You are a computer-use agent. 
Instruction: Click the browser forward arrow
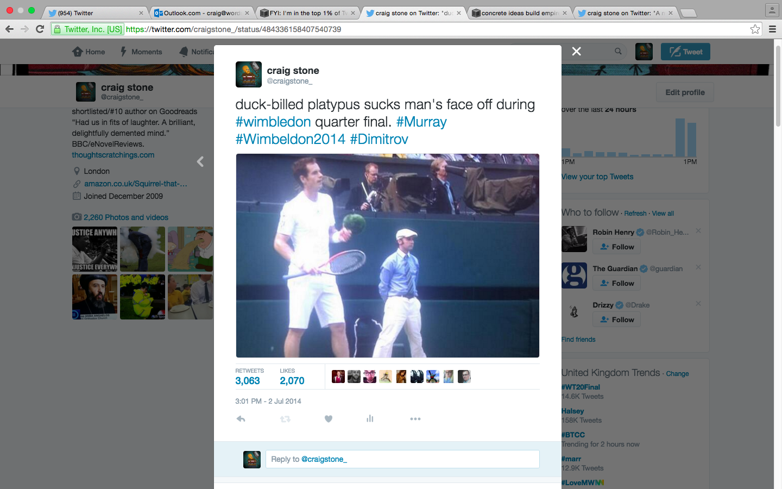click(24, 29)
